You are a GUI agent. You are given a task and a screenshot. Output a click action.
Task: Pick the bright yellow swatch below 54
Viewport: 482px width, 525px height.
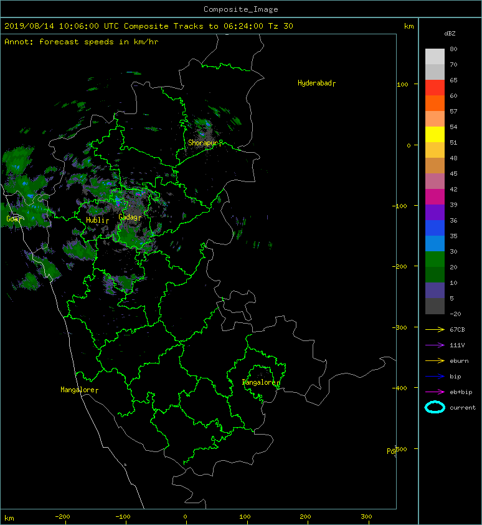(x=435, y=135)
